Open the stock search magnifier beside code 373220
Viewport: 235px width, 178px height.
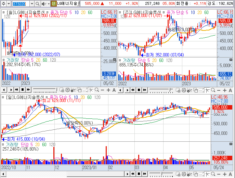pyautogui.click(x=37, y=4)
